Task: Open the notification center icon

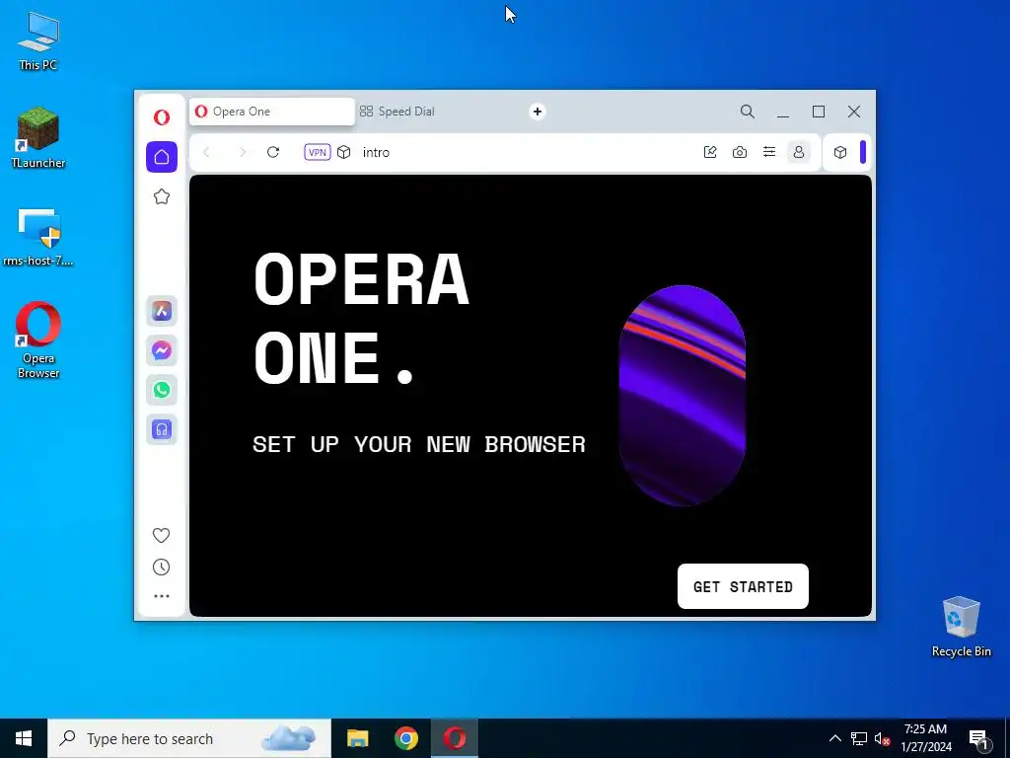Action: [x=978, y=739]
